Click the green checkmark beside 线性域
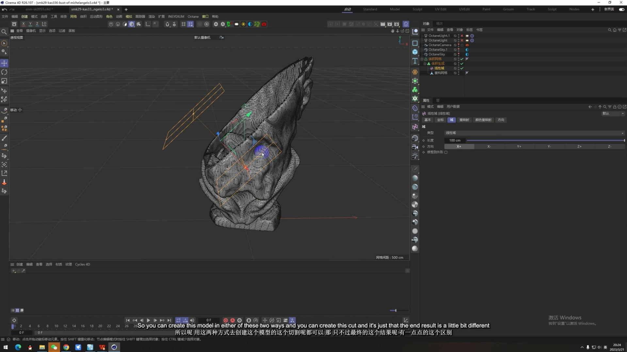The width and height of the screenshot is (627, 352). 462,68
